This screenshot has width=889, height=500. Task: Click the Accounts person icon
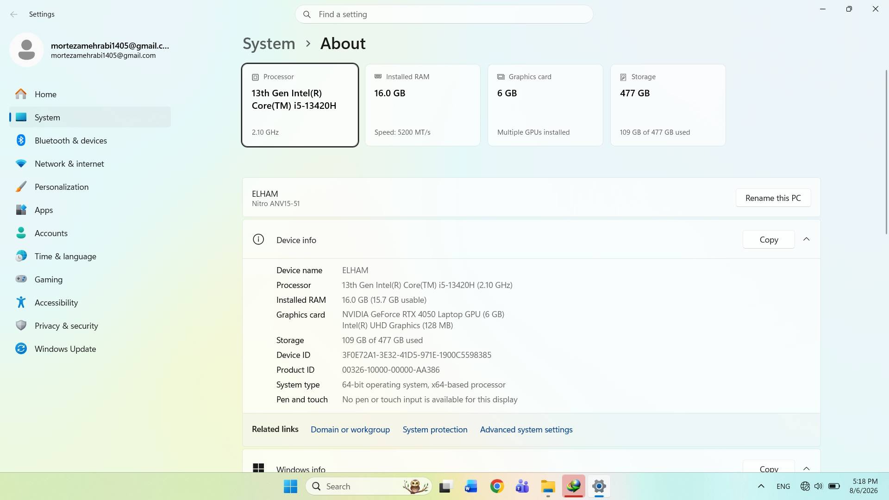point(21,233)
